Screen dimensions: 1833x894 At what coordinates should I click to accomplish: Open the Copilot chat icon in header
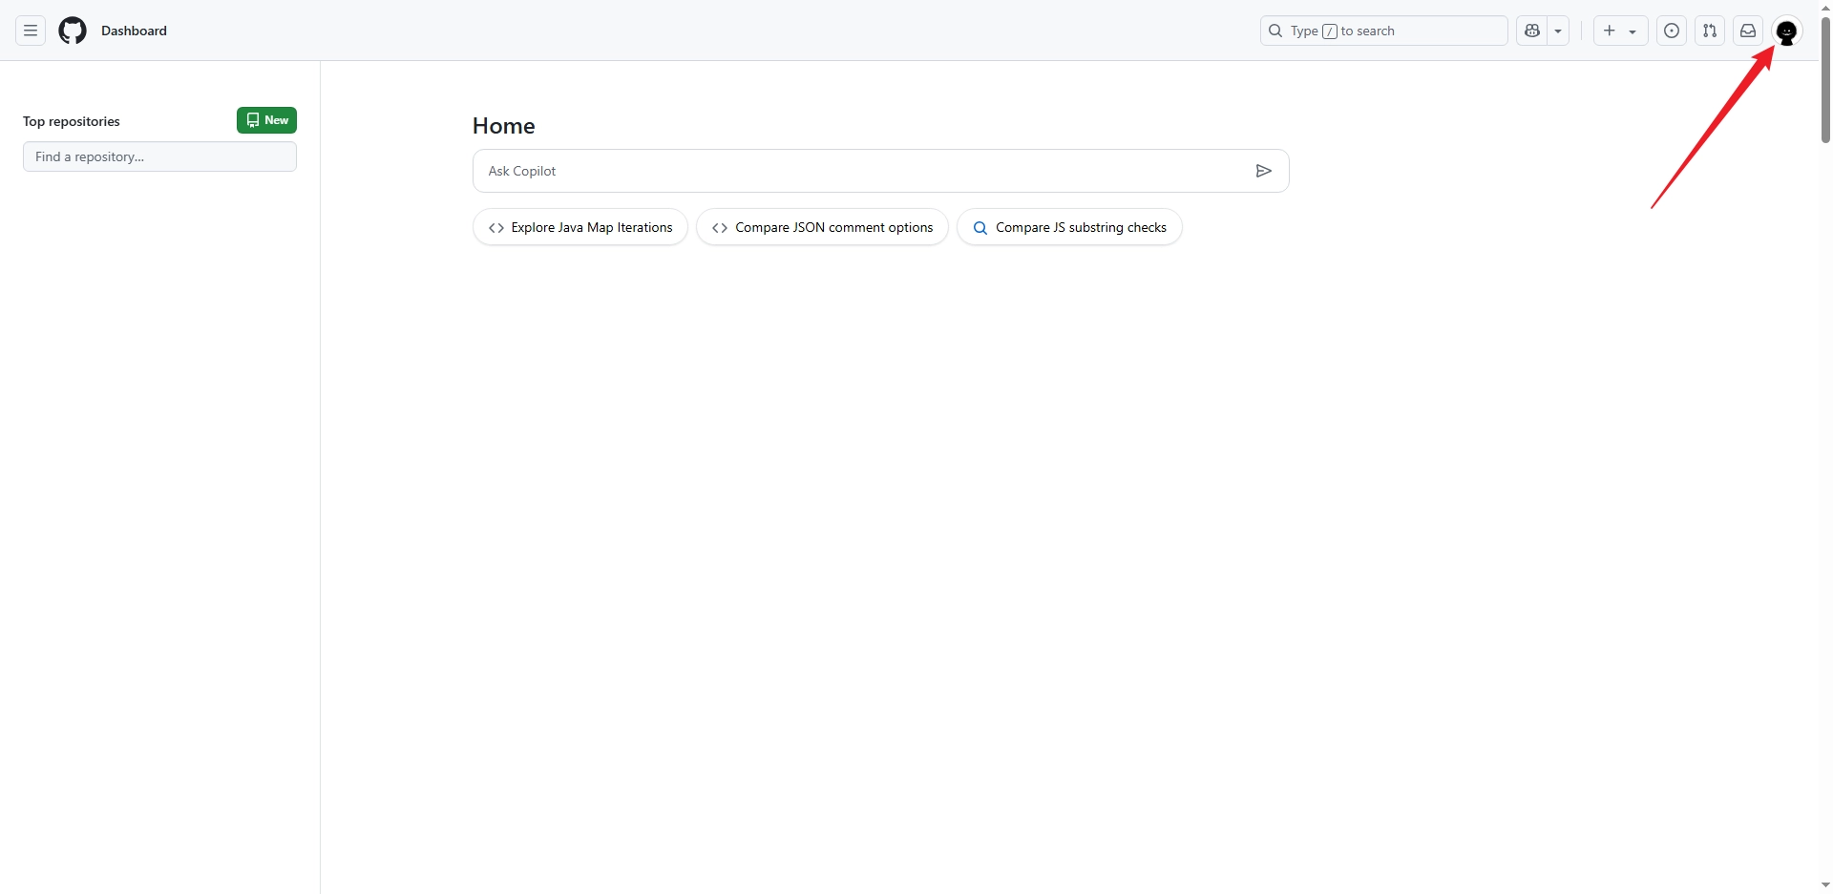[1532, 31]
